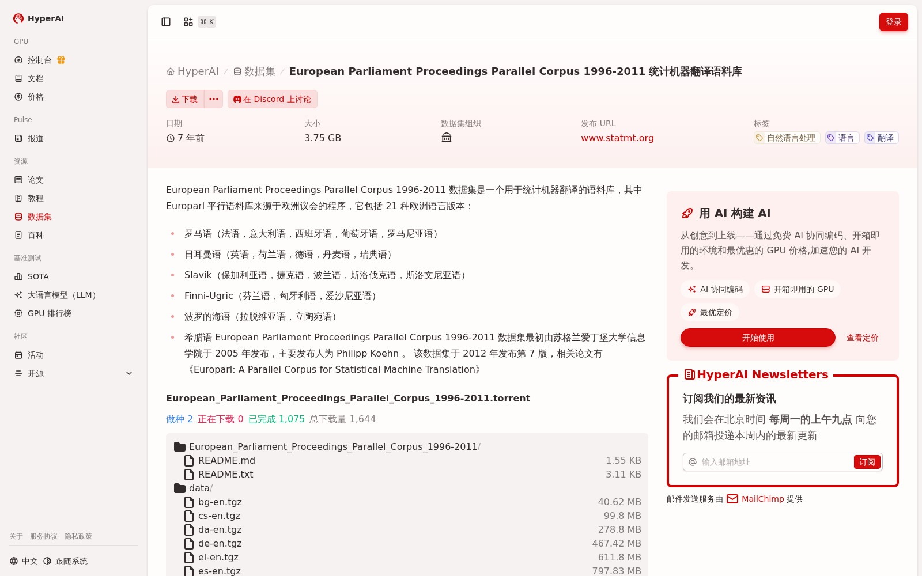Click the 最优定价 chip
922x576 pixels.
(710, 312)
